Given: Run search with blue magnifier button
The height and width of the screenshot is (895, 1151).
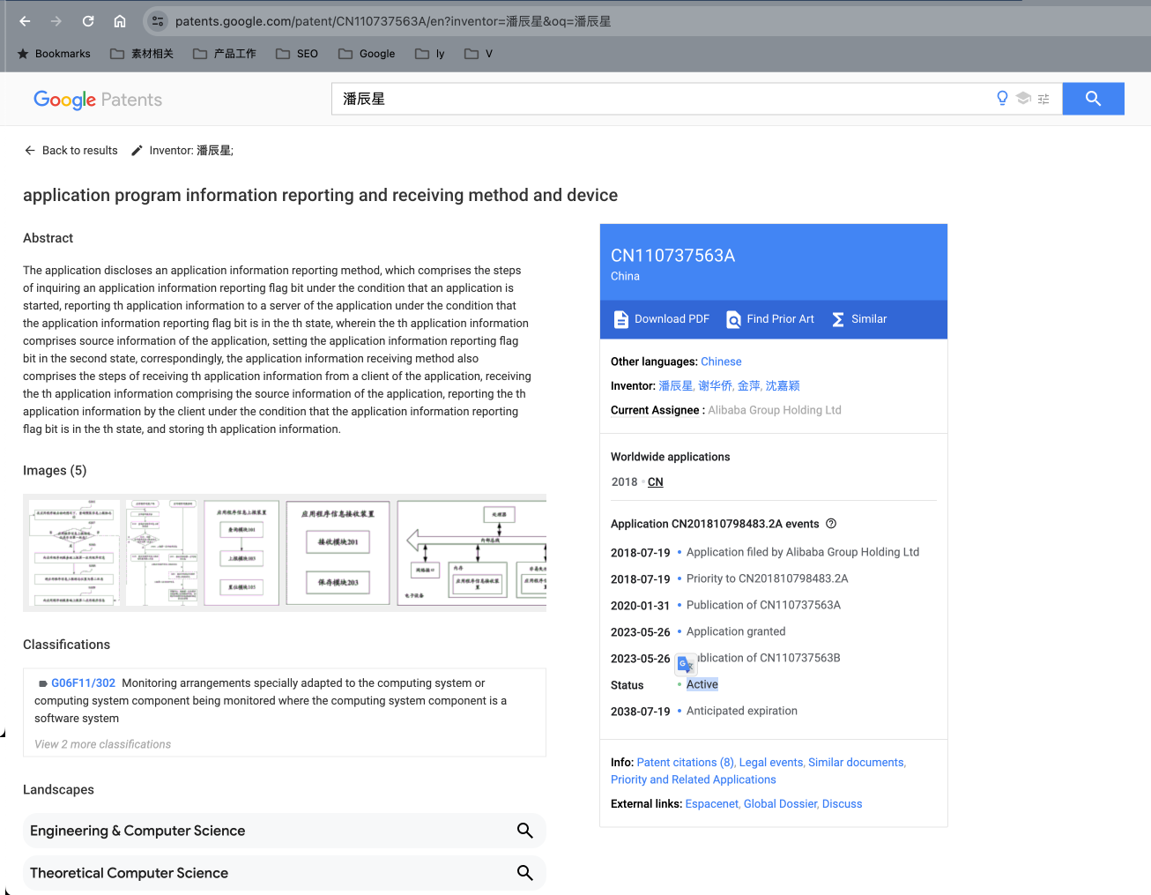Looking at the screenshot, I should click(x=1094, y=99).
